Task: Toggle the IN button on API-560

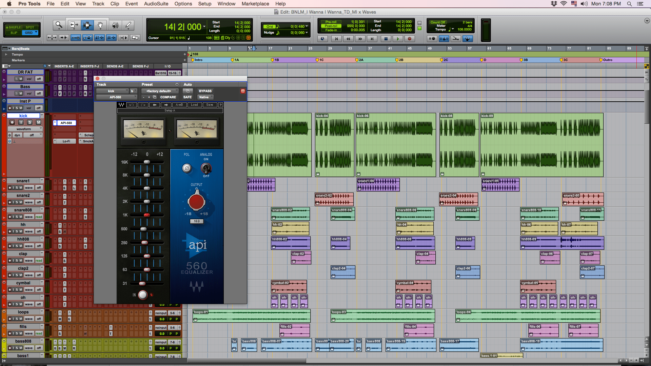Action: coord(143,295)
